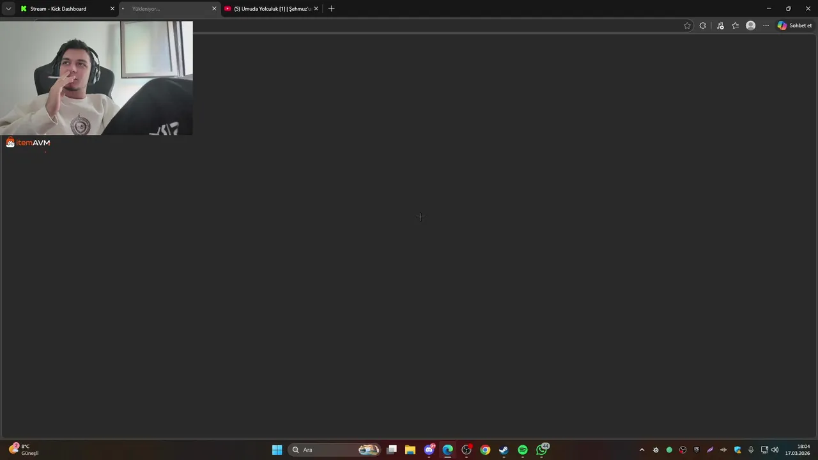Close the 'Yükleniyor...' tab
Screen dimensions: 818x460
click(215, 9)
